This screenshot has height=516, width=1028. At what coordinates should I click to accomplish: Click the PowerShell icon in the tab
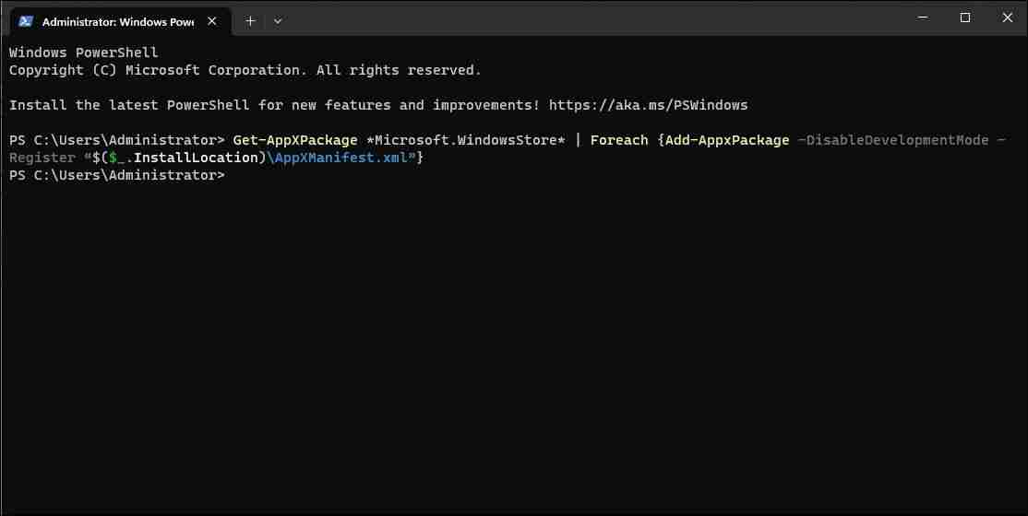coord(27,21)
